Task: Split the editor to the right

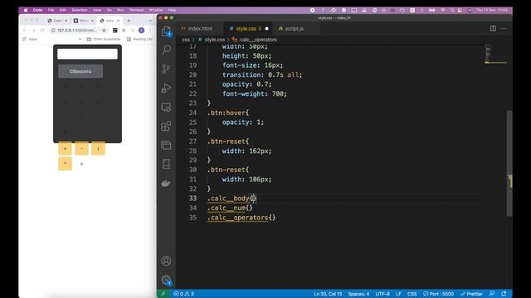Action: (493, 29)
